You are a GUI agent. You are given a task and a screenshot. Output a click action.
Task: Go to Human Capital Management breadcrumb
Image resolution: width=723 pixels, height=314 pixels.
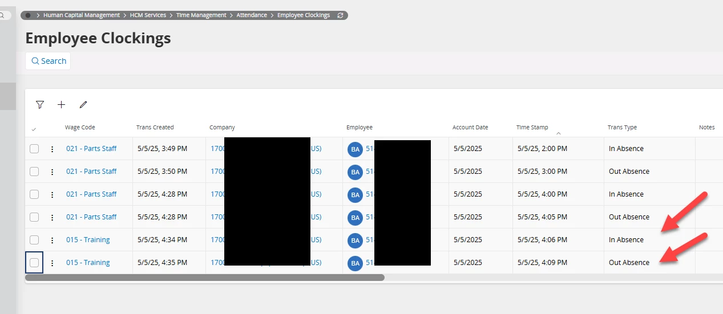coord(82,15)
